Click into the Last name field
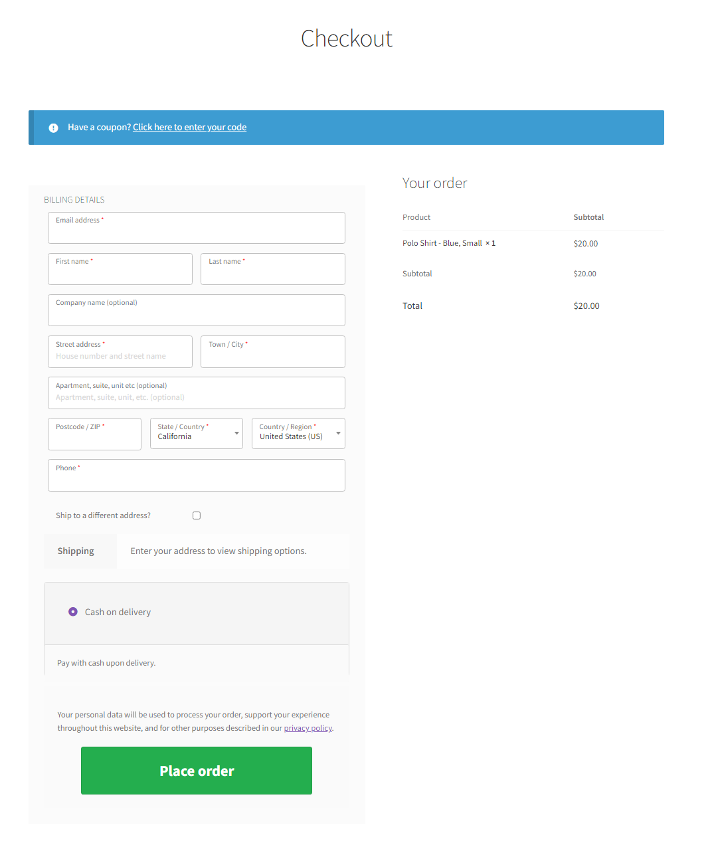Screen dimensions: 718x841 [x=273, y=269]
